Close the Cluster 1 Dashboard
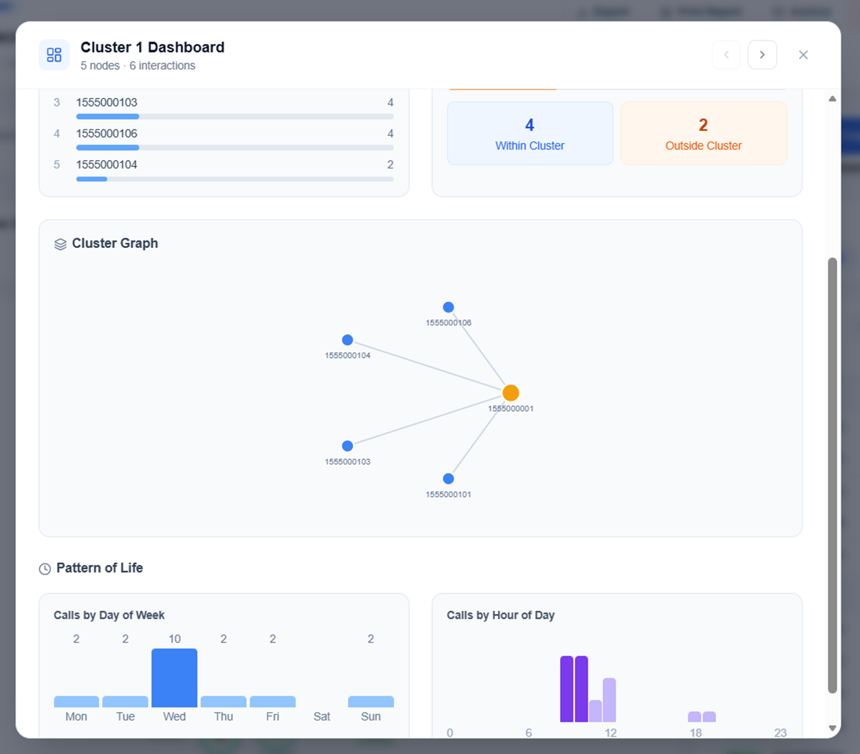The height and width of the screenshot is (754, 860). (x=803, y=54)
